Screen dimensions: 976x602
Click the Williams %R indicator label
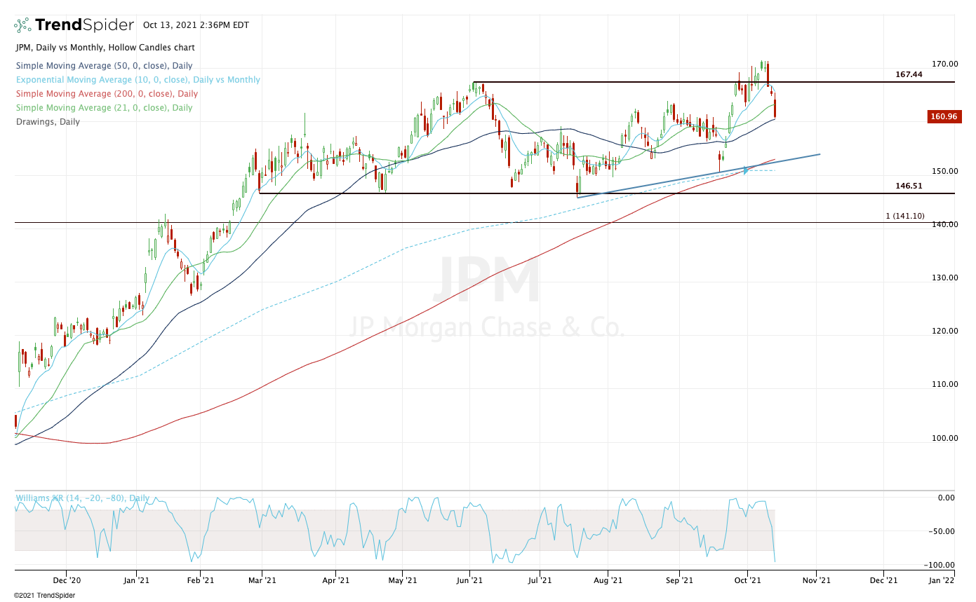(x=83, y=498)
